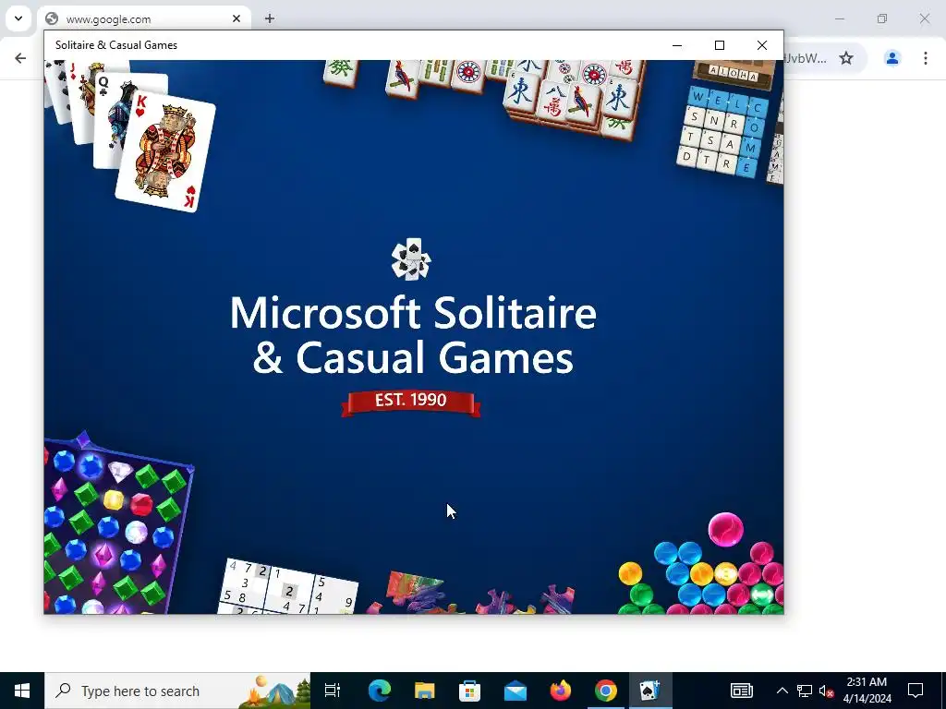Open network status tray icon
This screenshot has height=709, width=946.
(805, 691)
